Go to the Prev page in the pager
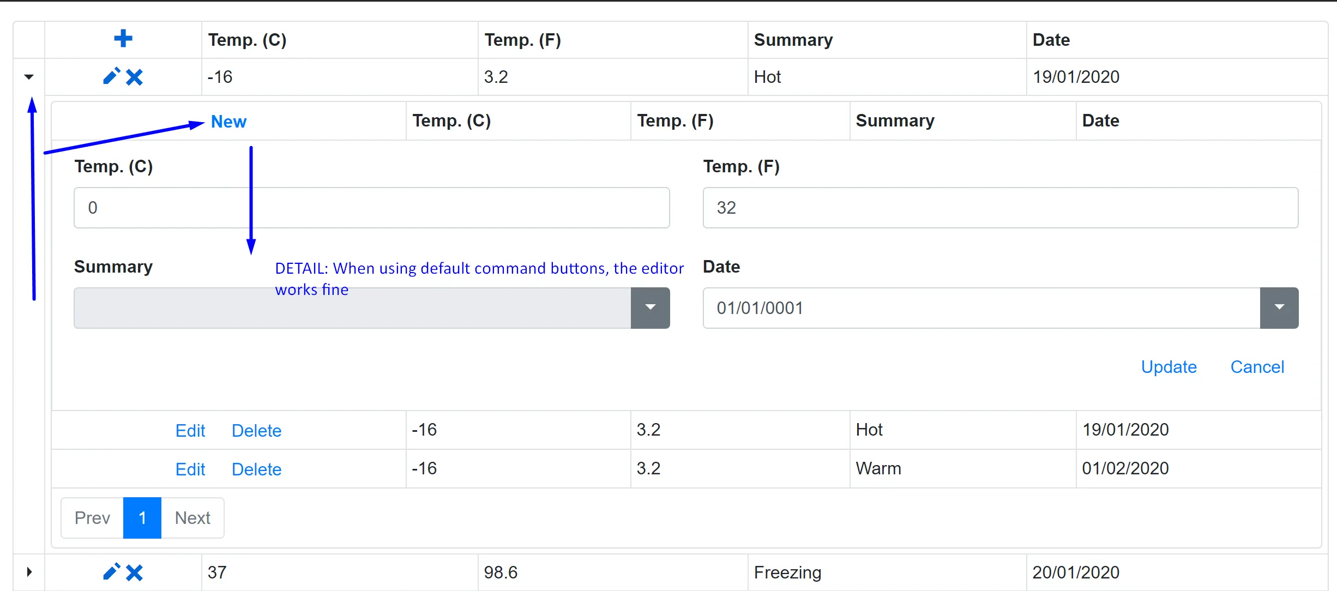Screen dimensions: 1337x591 coord(92,518)
